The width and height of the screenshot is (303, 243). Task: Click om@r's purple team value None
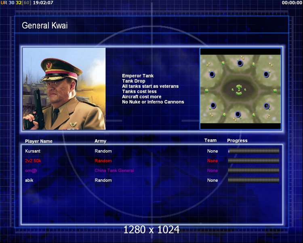[213, 171]
